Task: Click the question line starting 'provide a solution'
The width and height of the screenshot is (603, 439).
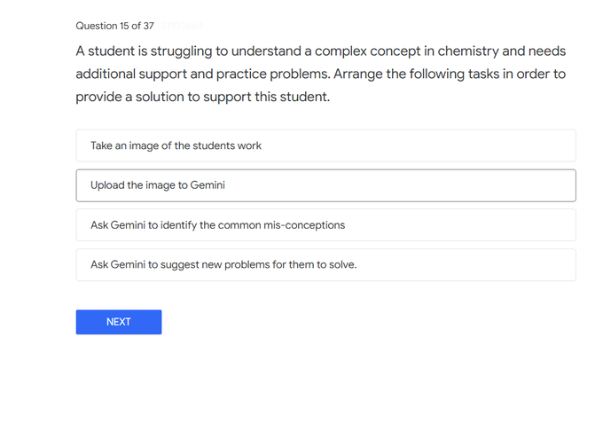Action: (x=203, y=97)
